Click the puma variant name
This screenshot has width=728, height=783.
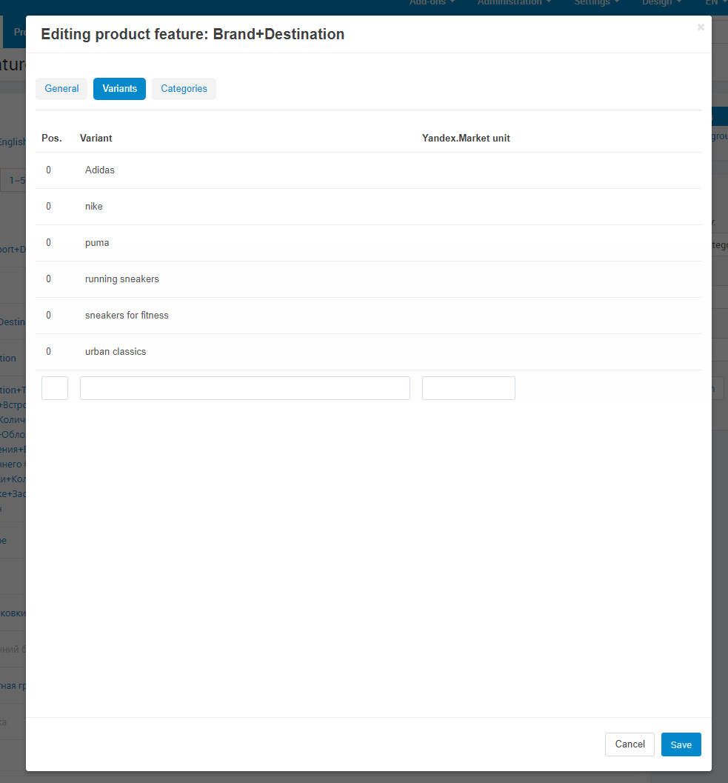97,243
